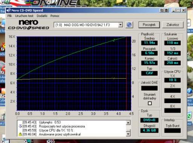The width and height of the screenshot is (193, 143).
Task: Click the clock icon beside CPU test log
Action: tap(20, 126)
